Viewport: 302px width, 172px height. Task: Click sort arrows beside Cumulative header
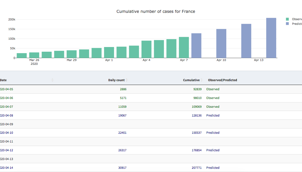202,80
